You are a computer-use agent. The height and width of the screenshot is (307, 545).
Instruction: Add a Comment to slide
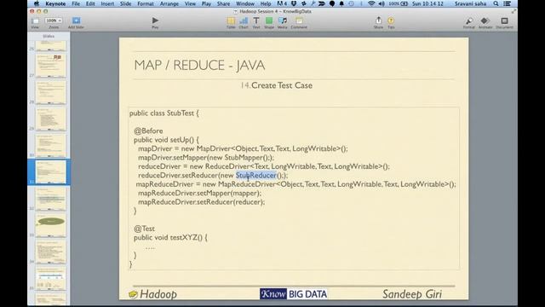pos(299,20)
